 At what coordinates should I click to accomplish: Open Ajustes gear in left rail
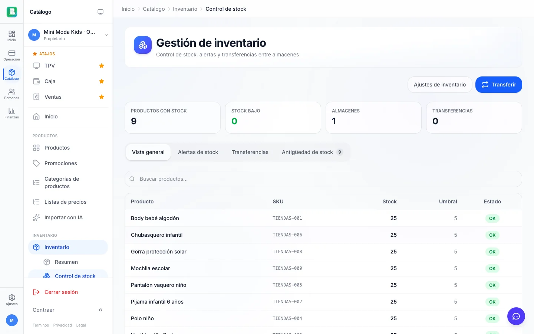coord(11,300)
